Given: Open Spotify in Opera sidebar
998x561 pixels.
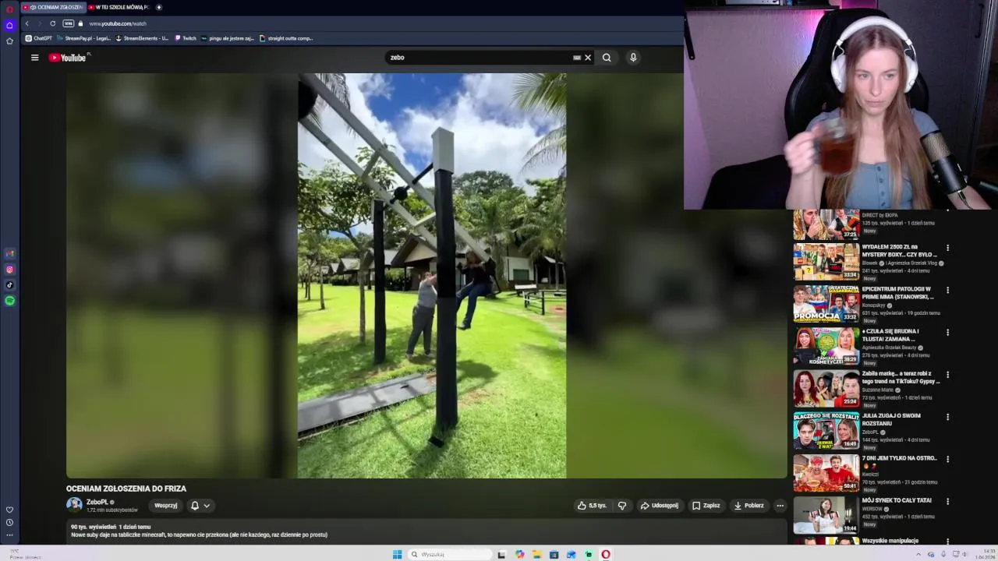Looking at the screenshot, I should (x=9, y=301).
